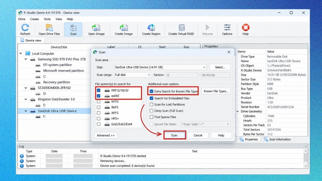This screenshot has width=322, height=181.
Task: Click the Open Image toolbar icon
Action: coord(96,28)
